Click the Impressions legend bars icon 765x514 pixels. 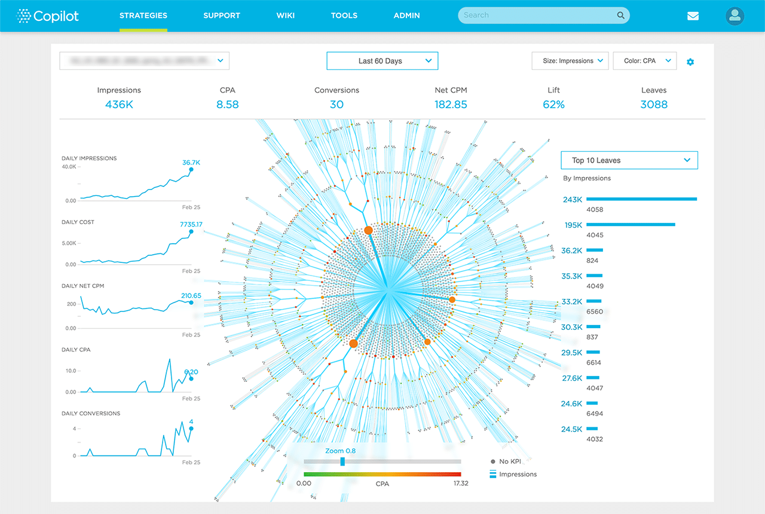[x=493, y=474]
